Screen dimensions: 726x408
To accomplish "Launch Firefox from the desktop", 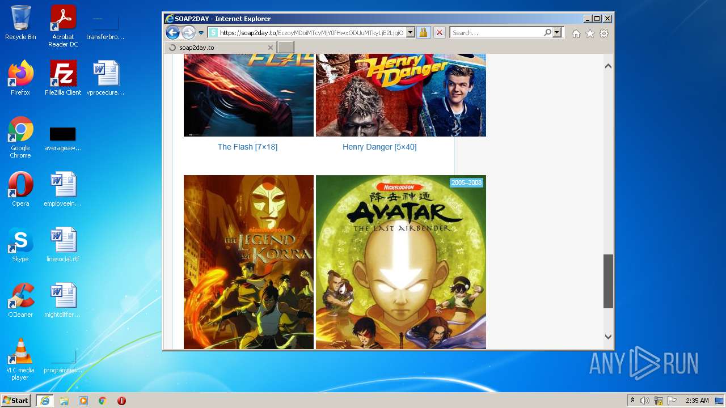I will [20, 78].
